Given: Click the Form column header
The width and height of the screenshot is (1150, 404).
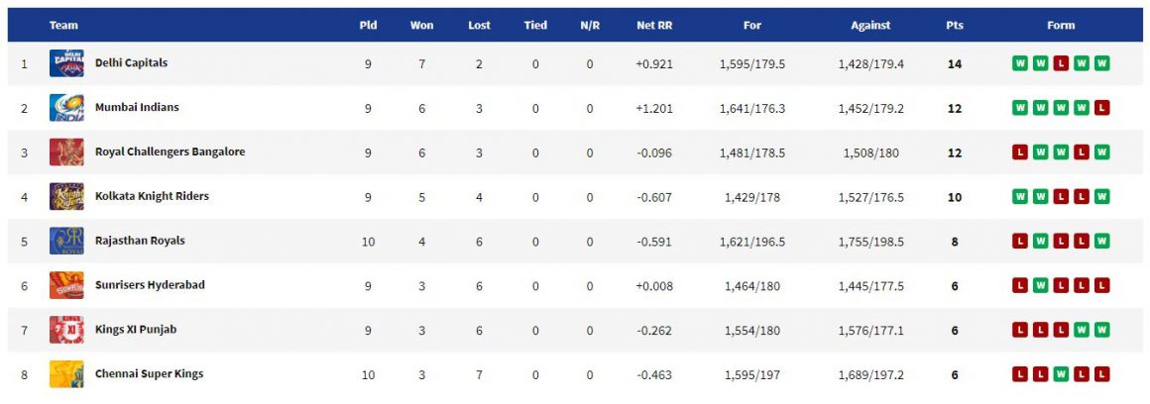Looking at the screenshot, I should point(1061,25).
